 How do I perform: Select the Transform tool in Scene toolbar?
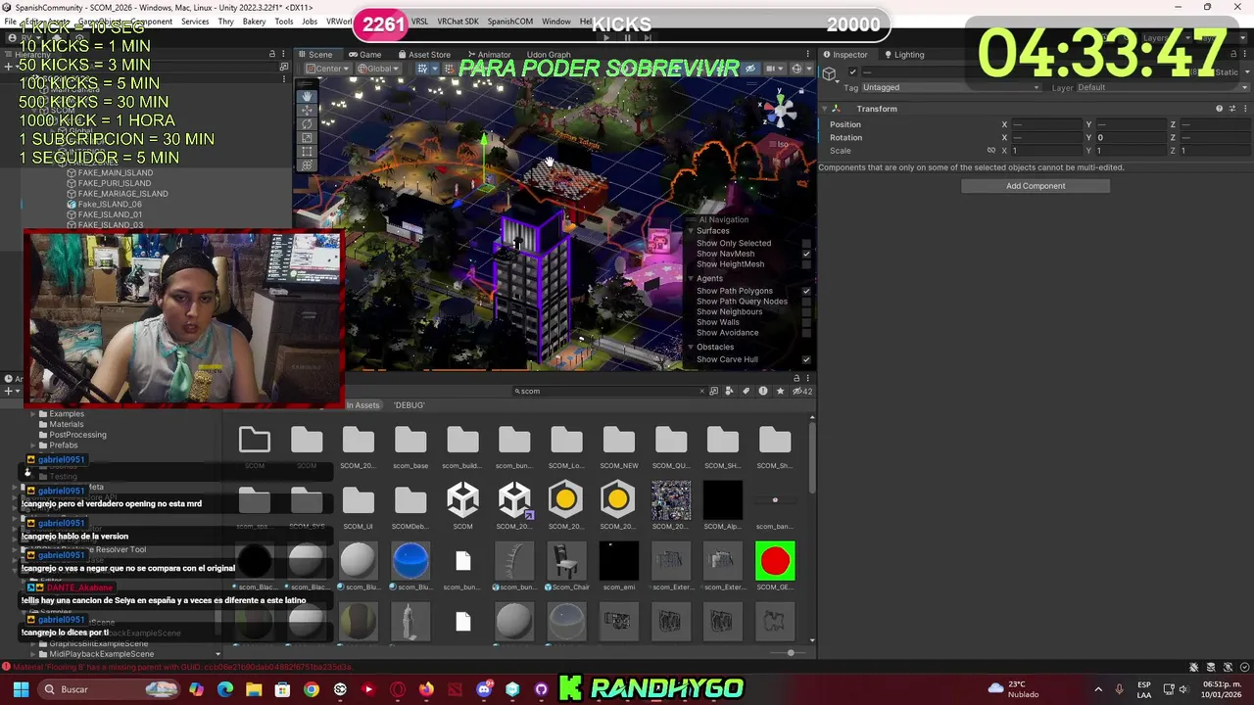(307, 164)
